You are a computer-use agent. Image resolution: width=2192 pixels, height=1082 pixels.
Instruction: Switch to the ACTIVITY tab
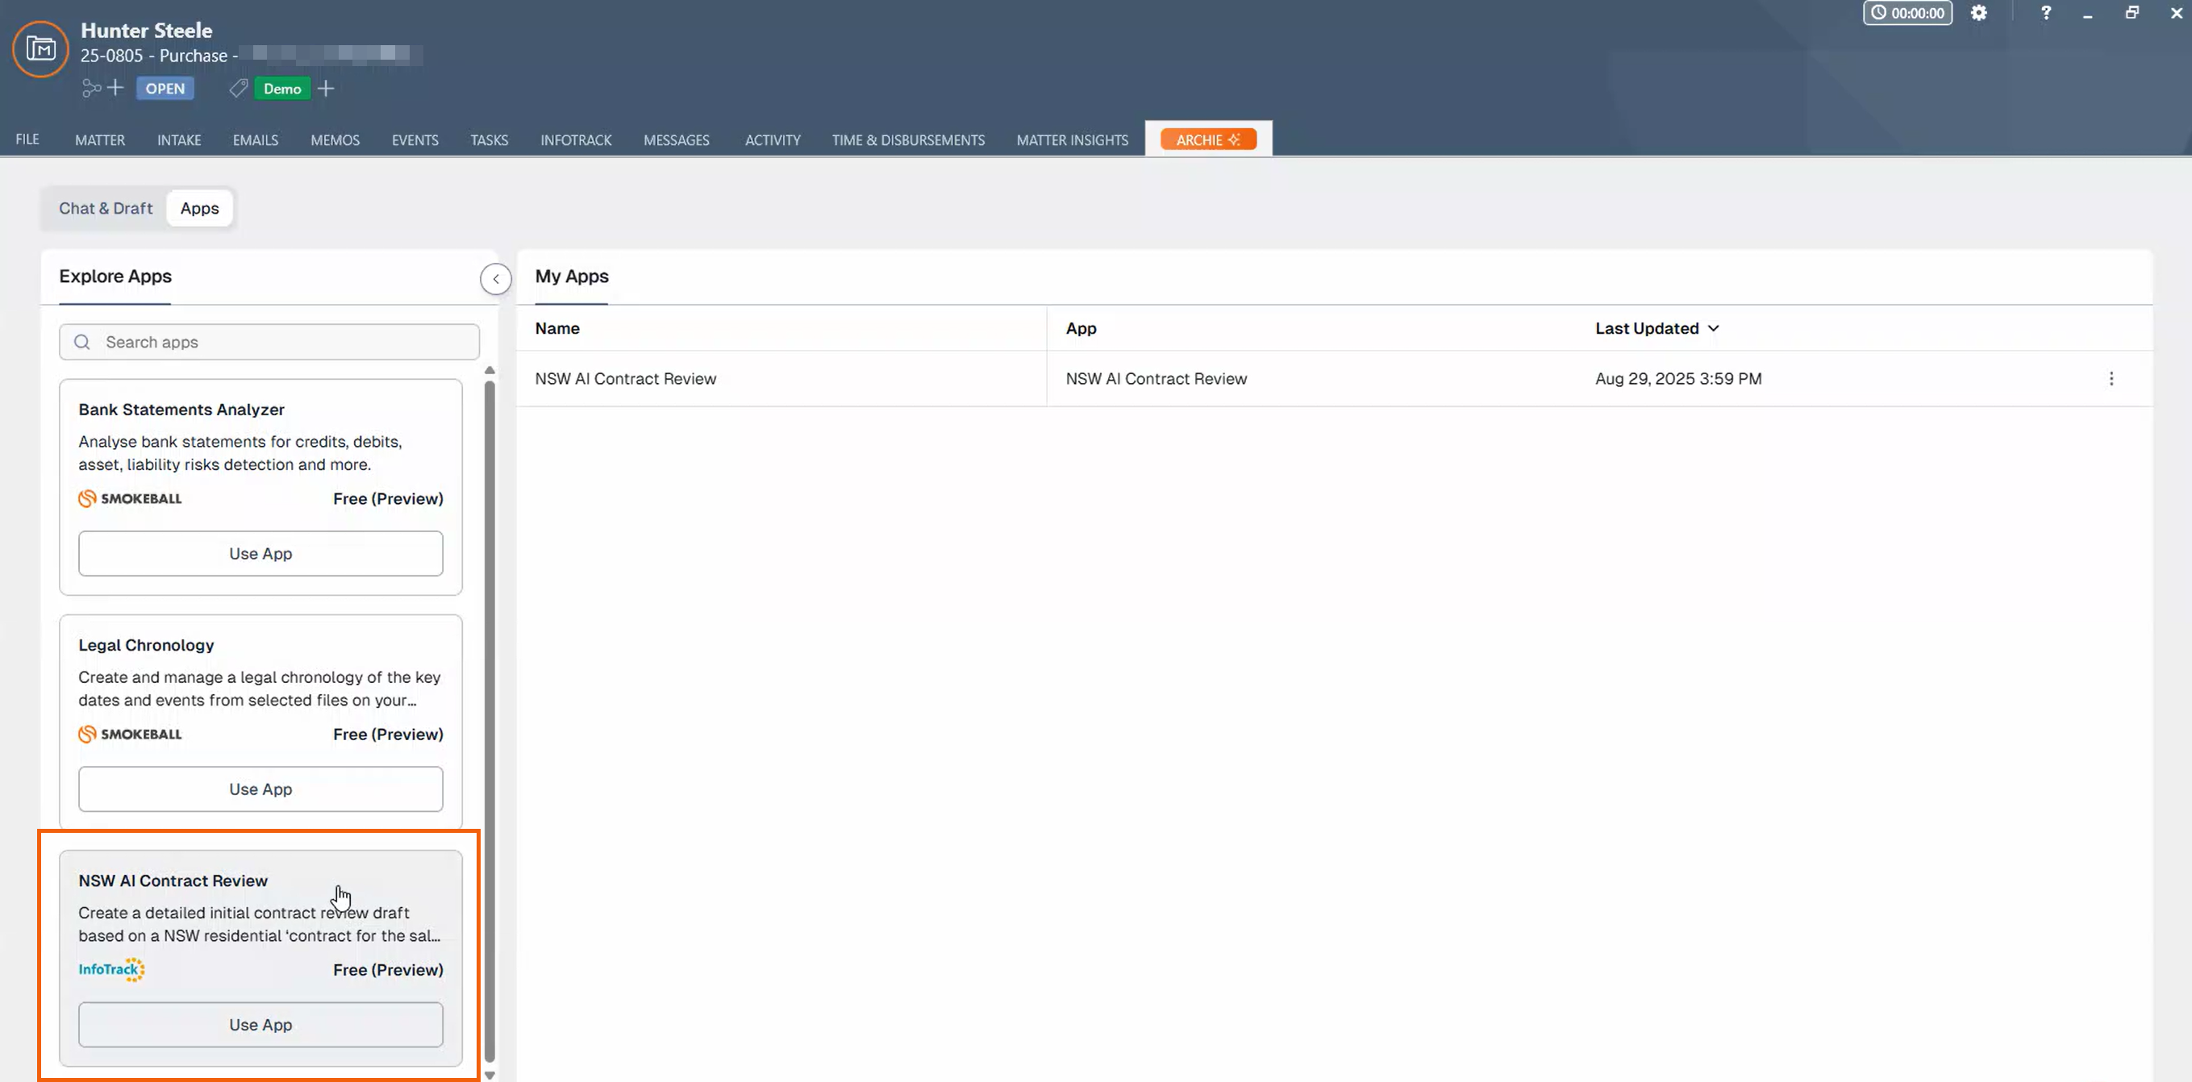pos(772,139)
